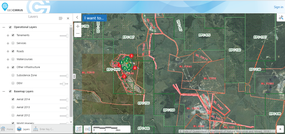The image size is (285, 134).
Task: Expand the Roads layer group
Action: [8, 51]
